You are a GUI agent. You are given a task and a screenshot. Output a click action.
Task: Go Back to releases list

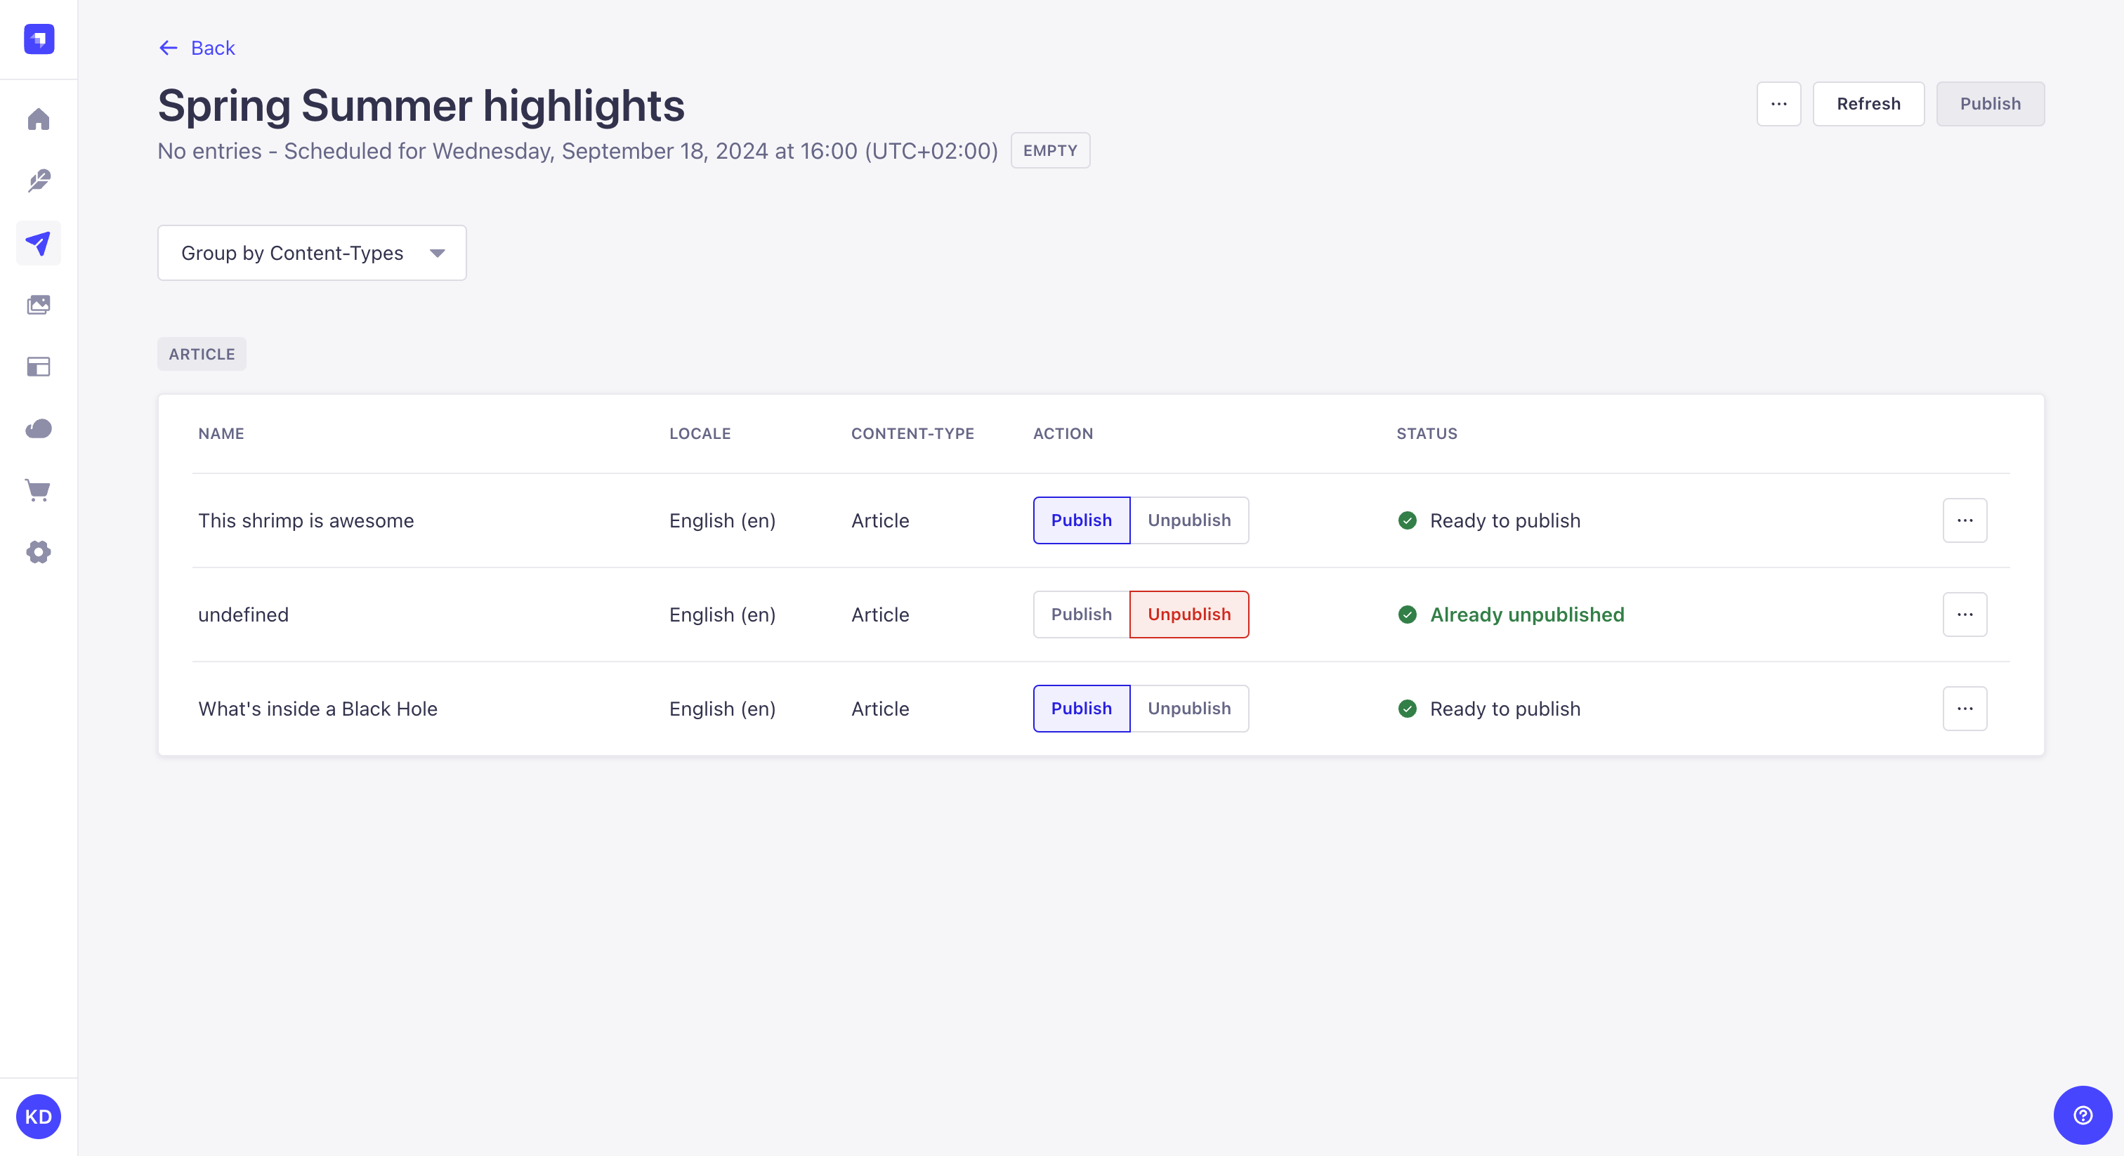197,48
